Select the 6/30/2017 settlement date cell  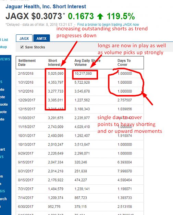(26, 207)
